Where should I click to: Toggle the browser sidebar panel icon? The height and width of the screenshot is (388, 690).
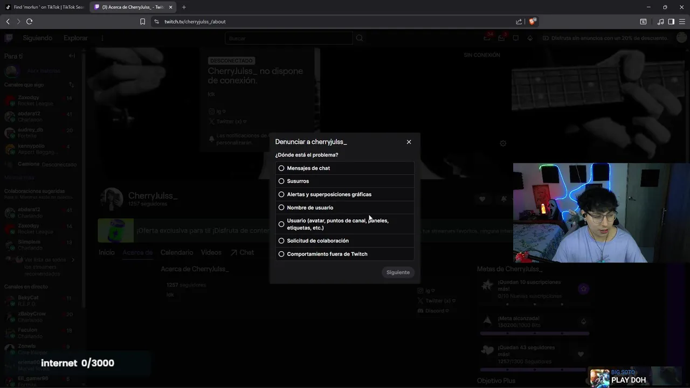[671, 22]
